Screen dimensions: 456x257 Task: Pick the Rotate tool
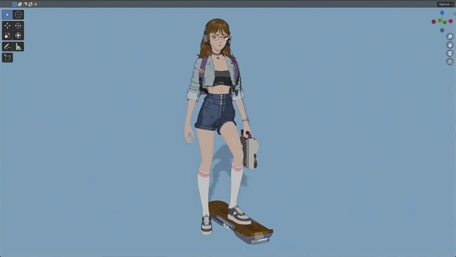pos(18,25)
